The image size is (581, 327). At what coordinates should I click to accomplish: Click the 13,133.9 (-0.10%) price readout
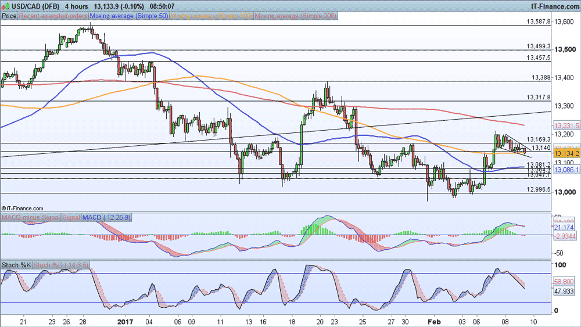coord(119,6)
